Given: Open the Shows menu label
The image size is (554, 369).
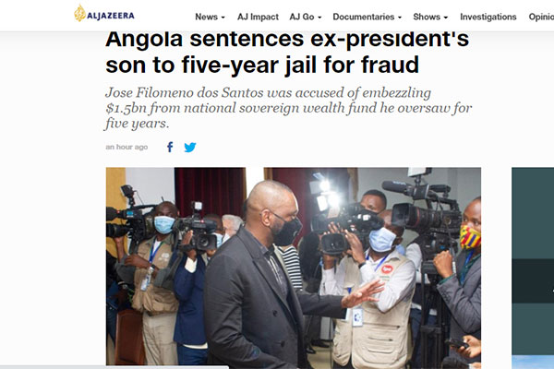Looking at the screenshot, I should pyautogui.click(x=427, y=17).
